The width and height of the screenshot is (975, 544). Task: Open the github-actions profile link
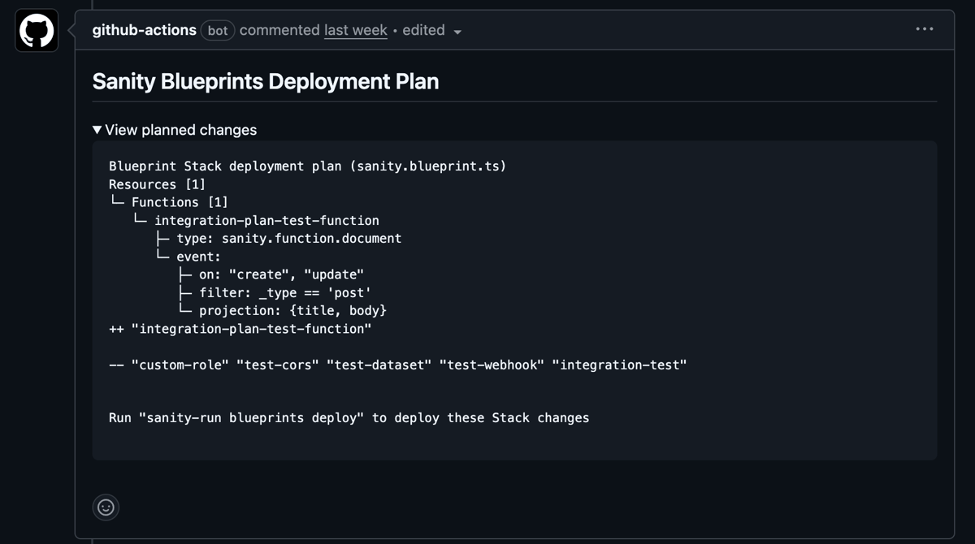coord(145,30)
